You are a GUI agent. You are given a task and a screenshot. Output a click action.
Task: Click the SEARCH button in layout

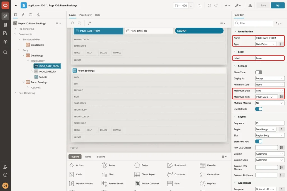(199, 31)
